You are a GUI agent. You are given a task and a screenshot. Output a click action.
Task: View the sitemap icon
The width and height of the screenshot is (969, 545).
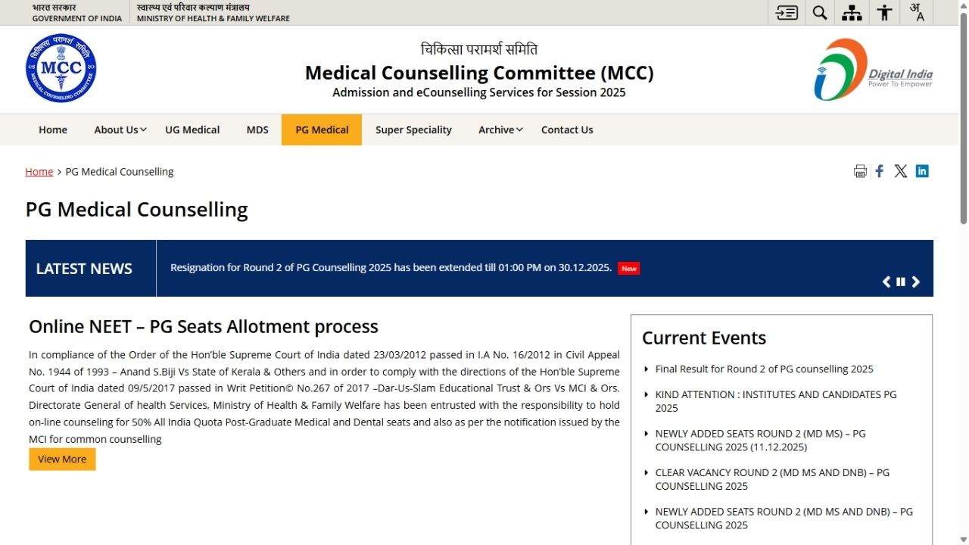tap(851, 12)
